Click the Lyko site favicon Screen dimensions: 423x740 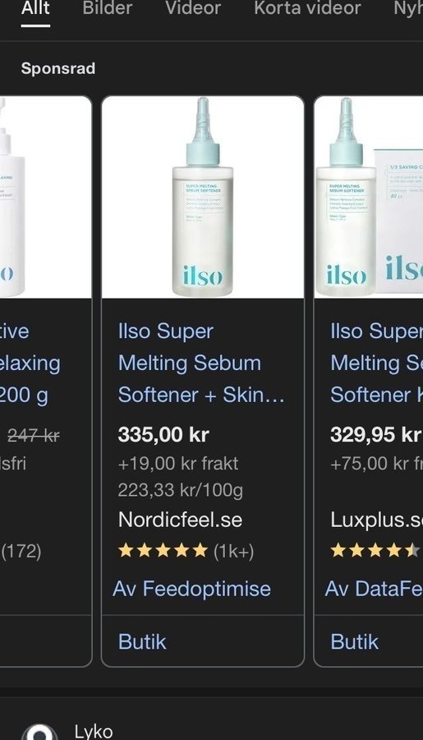pyautogui.click(x=39, y=733)
